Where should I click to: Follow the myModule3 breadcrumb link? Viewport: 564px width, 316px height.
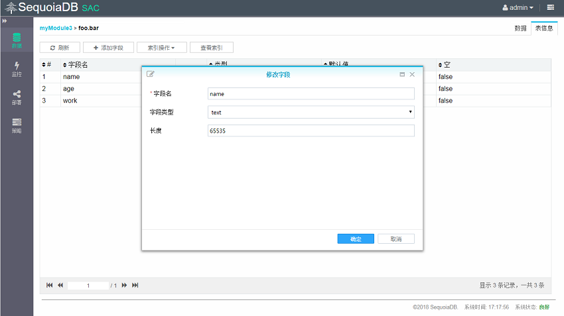[x=55, y=28]
